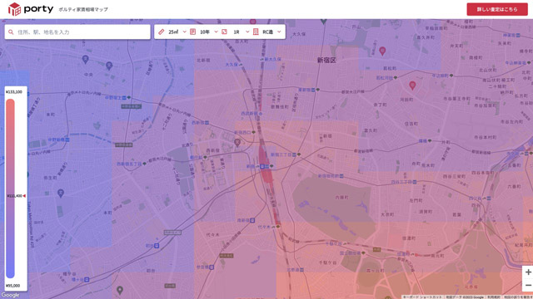The width and height of the screenshot is (533, 299).
Task: Click the red map pin above 新宿区北東
Action: click(382, 51)
